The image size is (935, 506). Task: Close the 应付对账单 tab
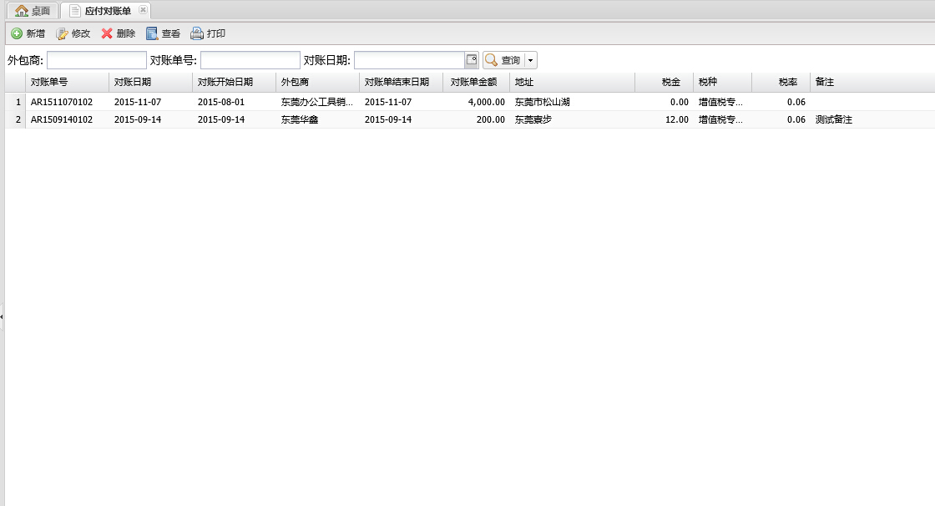point(143,10)
